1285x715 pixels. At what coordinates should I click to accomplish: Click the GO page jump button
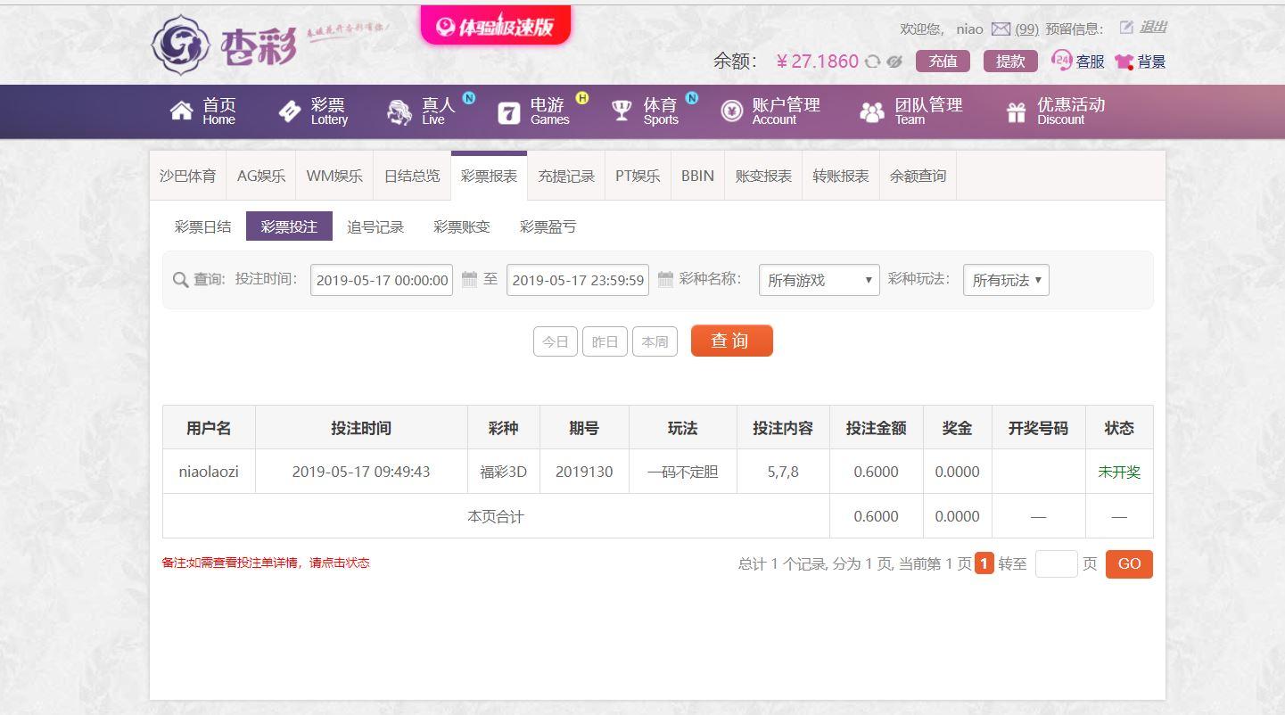point(1129,563)
